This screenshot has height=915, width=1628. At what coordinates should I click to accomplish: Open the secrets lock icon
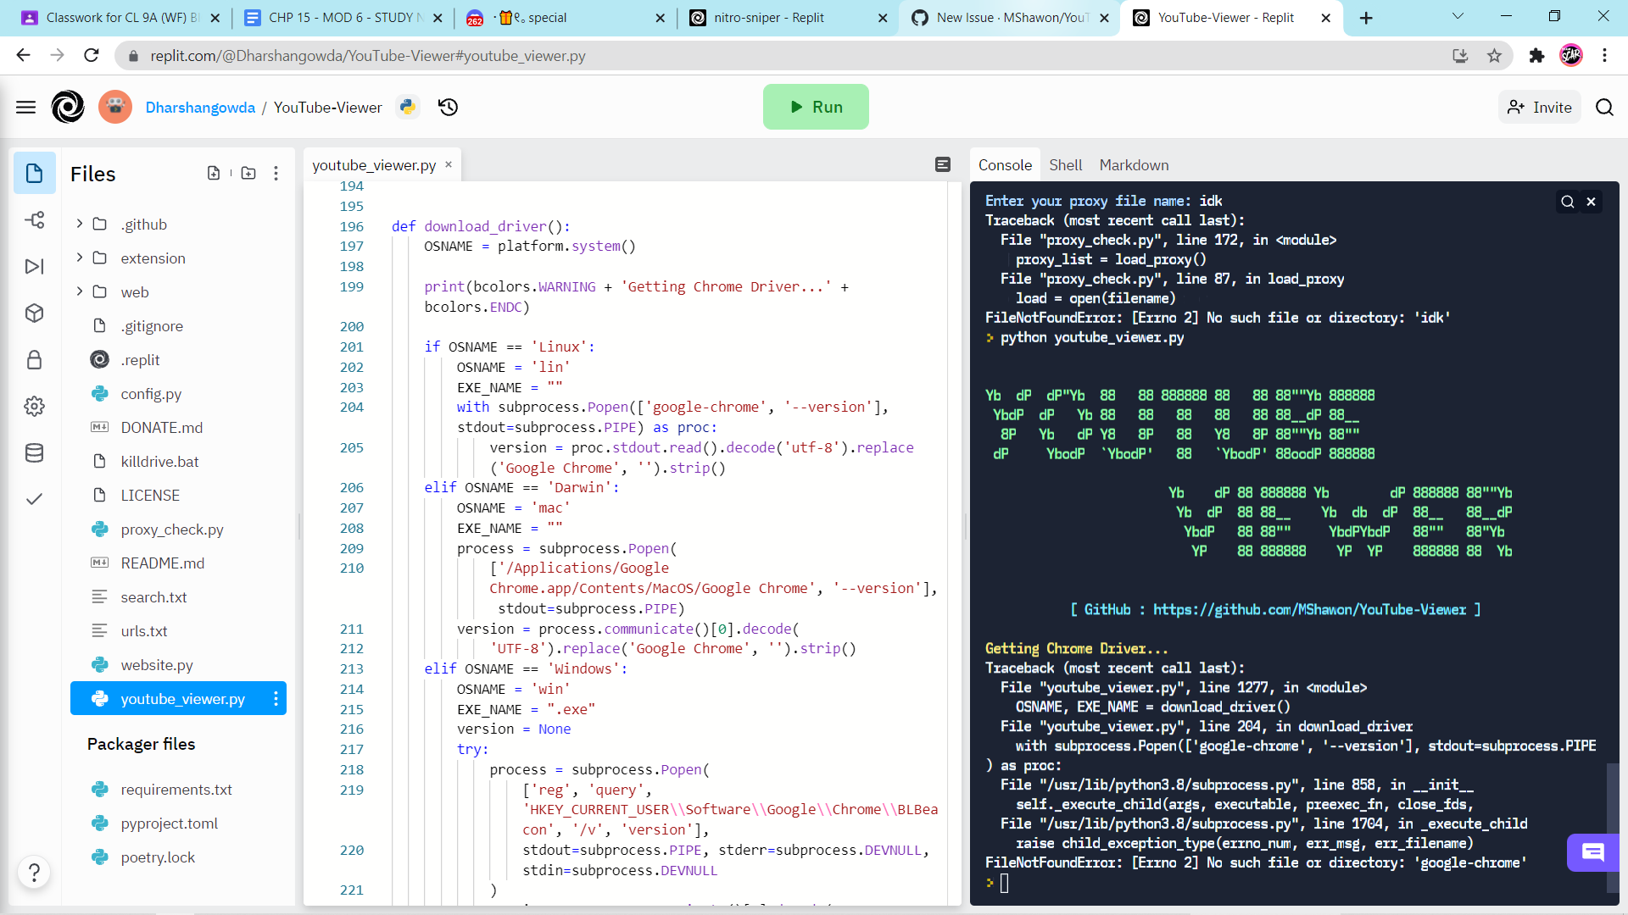tap(34, 360)
